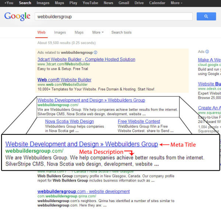This screenshot has height=212, width=221.
Task: Open Drive in the top bar
Action: [139, 3]
